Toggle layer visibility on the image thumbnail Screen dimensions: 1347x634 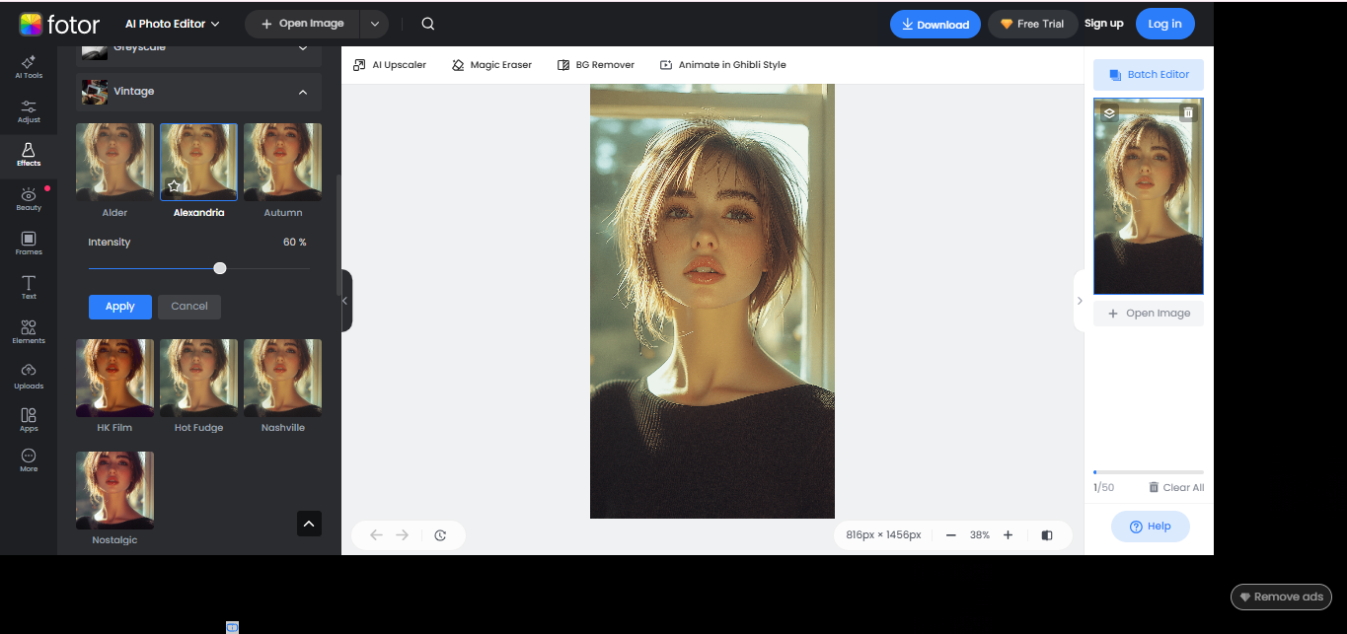1108,112
